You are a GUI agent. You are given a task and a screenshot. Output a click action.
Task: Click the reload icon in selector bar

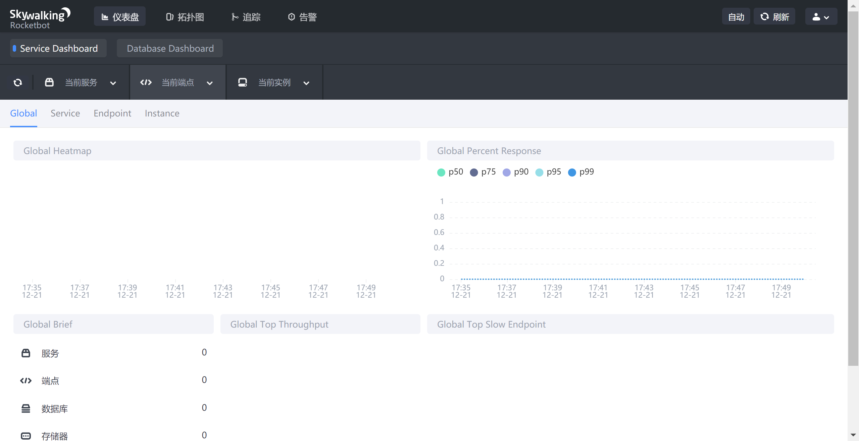click(x=18, y=82)
